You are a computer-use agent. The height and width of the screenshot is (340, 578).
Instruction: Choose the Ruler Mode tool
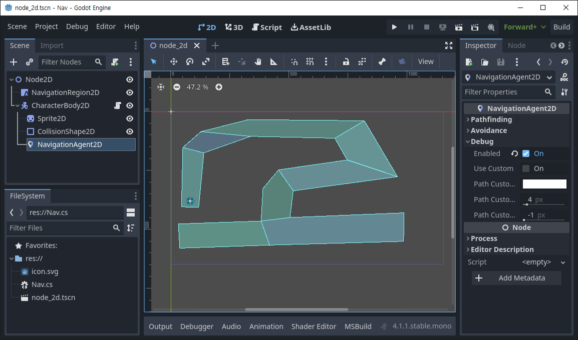(273, 61)
